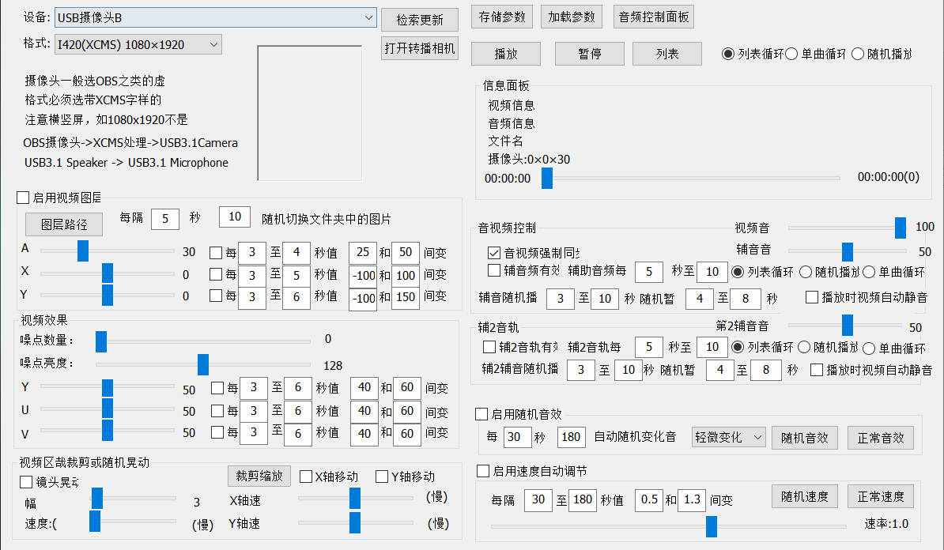Image resolution: width=944 pixels, height=550 pixels.
Task: 点击「检索更新」按钮检查更新
Action: 419,19
